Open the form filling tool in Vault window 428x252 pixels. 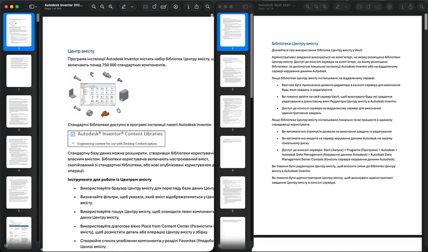tap(359, 7)
